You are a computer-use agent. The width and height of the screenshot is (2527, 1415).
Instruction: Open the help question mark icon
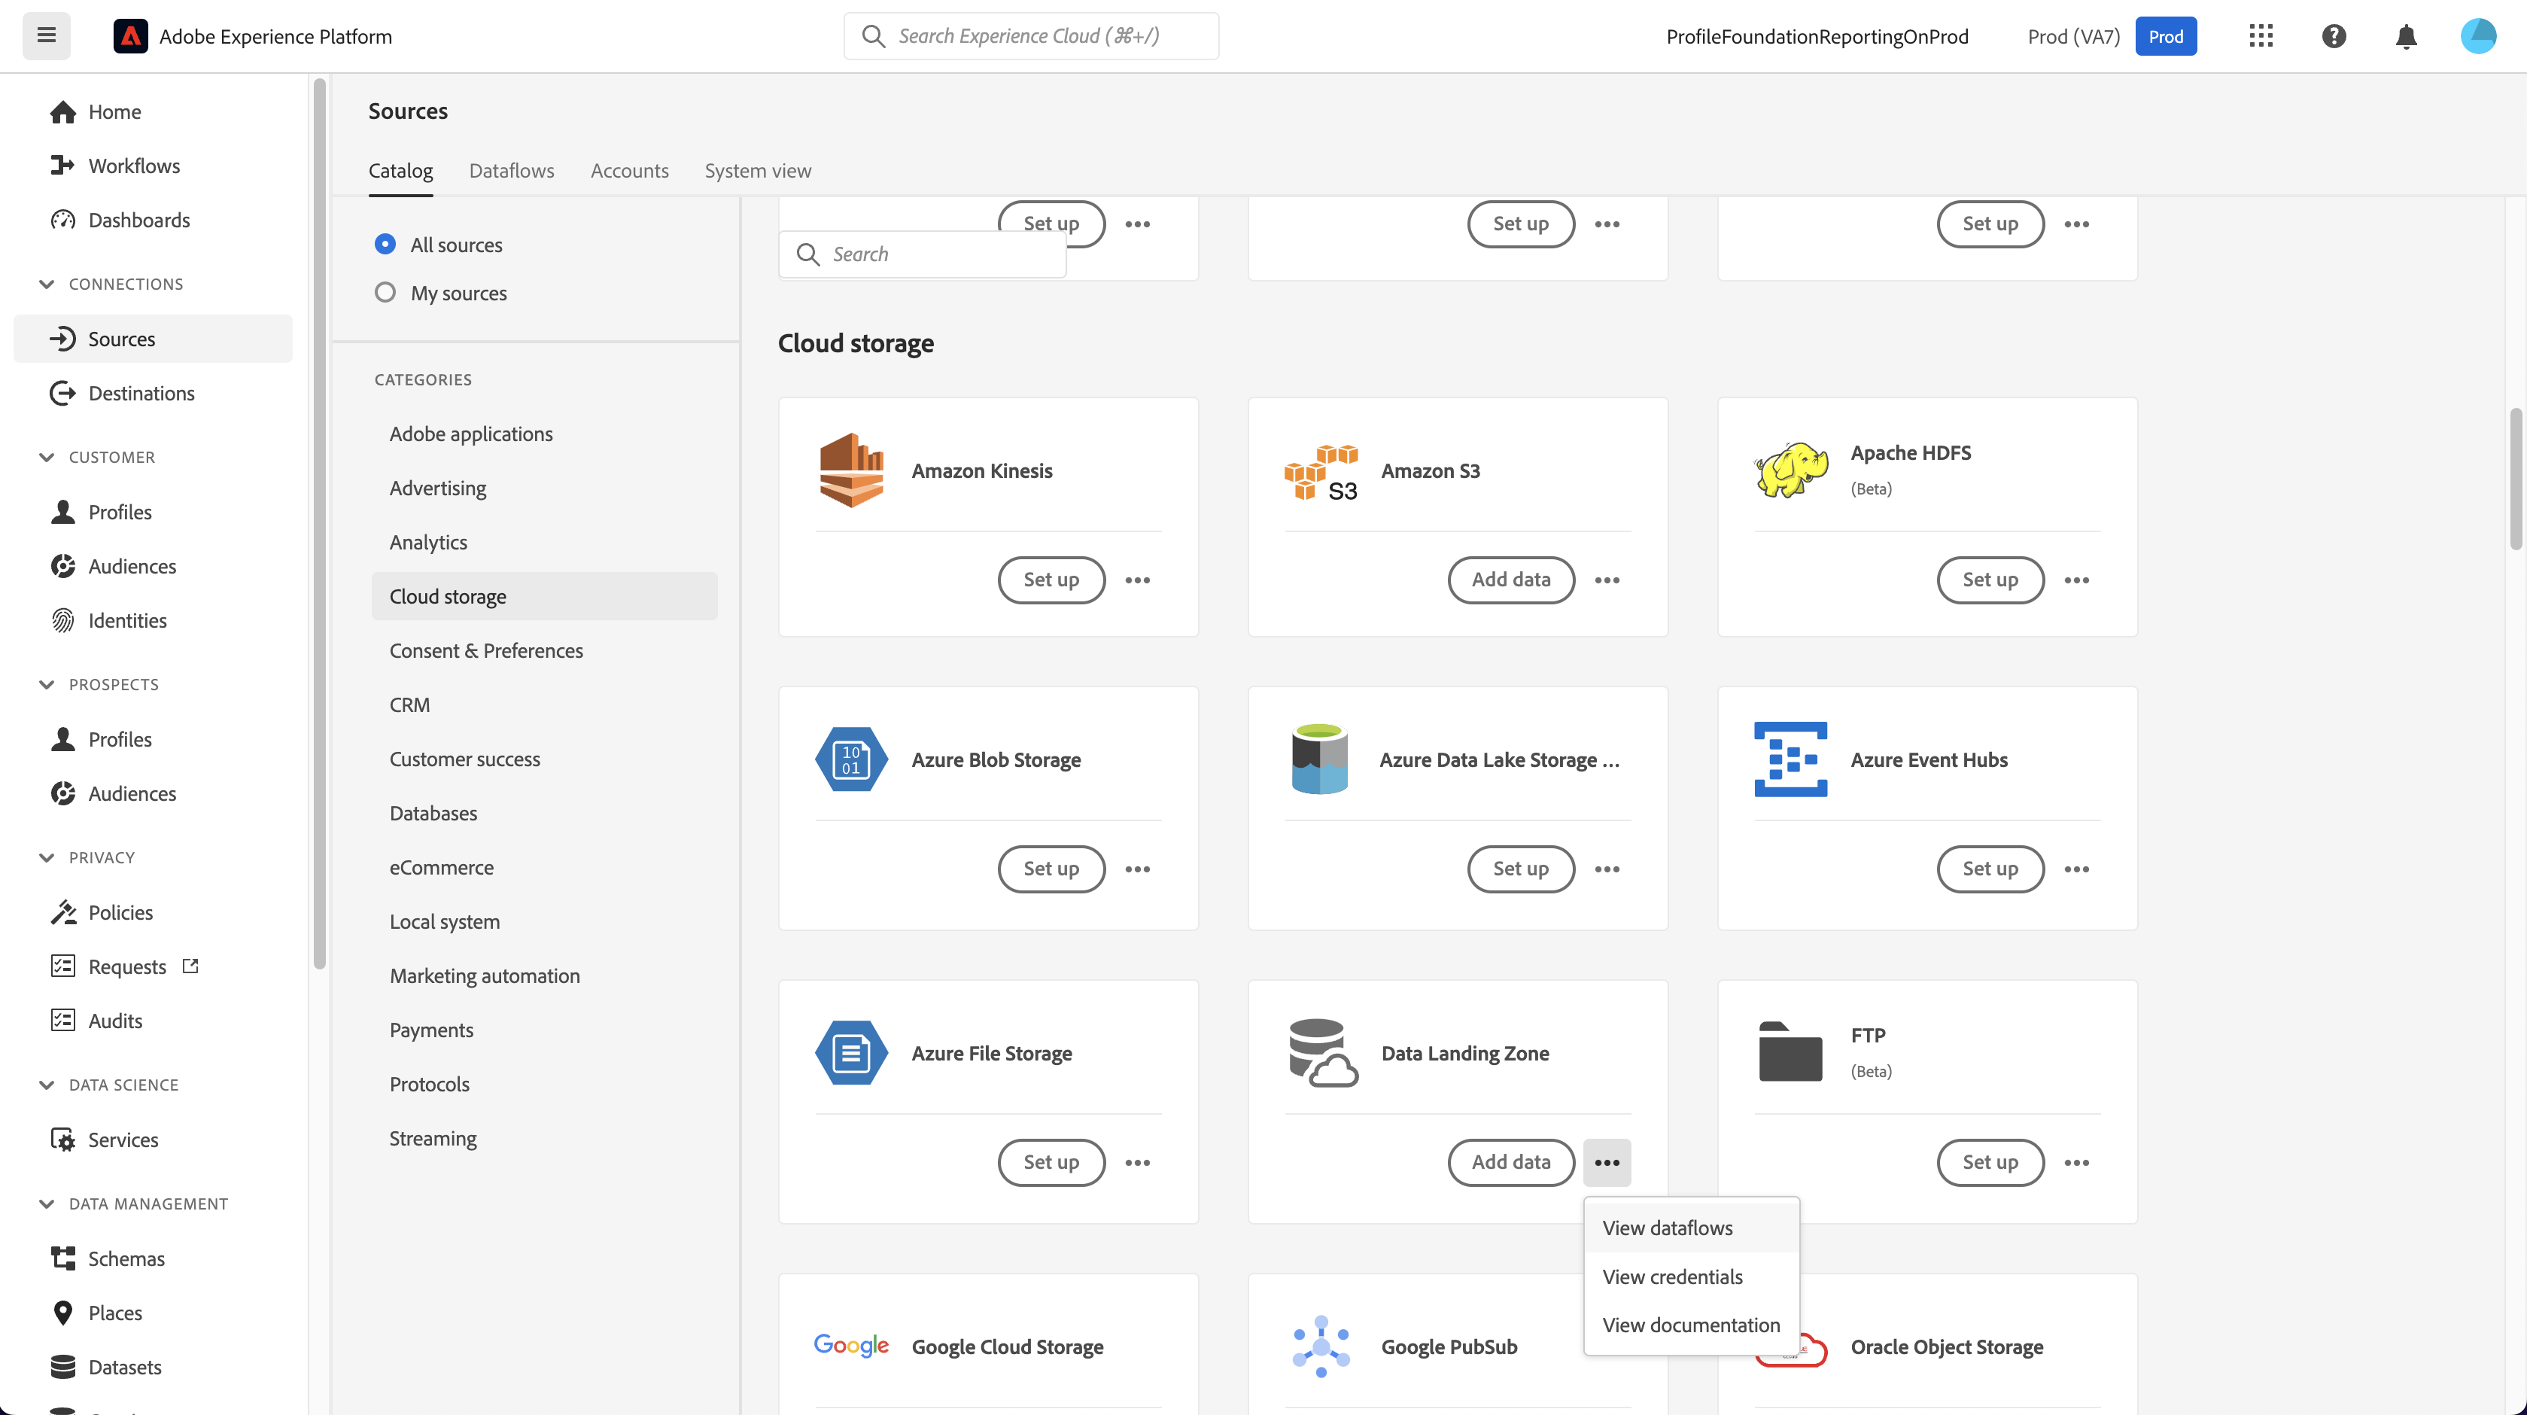click(x=2334, y=36)
